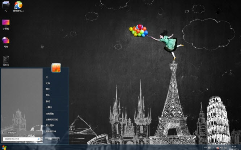The image size is (241, 150).
Task: Open 游戏 from the Start menu
Action: click(x=48, y=101)
